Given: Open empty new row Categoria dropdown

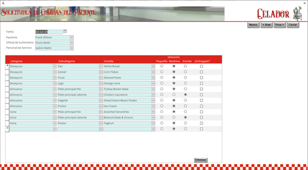Looking at the screenshot, I should click(x=55, y=129).
